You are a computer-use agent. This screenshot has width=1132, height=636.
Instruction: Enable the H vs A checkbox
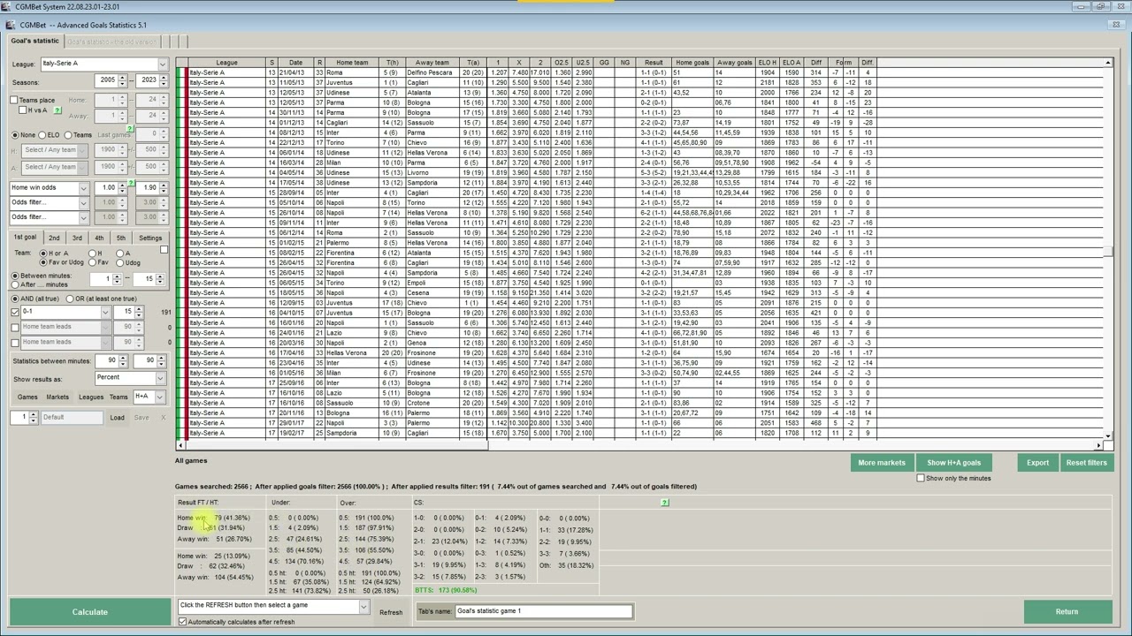(x=23, y=110)
